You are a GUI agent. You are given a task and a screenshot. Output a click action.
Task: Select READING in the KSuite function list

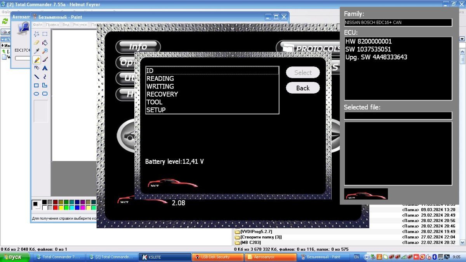pos(212,78)
